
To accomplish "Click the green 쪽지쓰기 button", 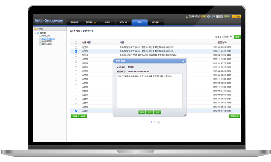I will [234, 117].
